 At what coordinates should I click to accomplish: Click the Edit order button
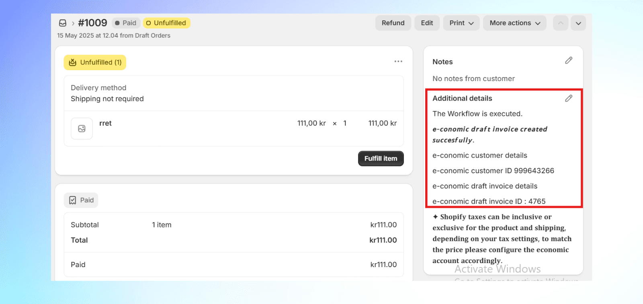[x=427, y=23]
